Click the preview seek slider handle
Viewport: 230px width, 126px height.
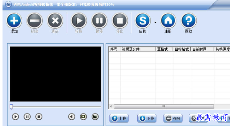(11, 107)
